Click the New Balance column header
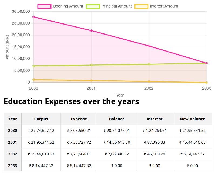Viewport: 216px width, 175px height. pyautogui.click(x=193, y=119)
